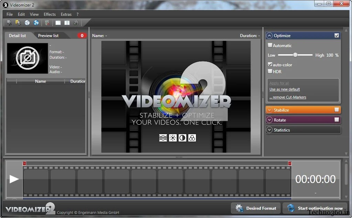352x218 pixels.
Task: Click the right panel scrollbar up arrow
Action: click(346, 30)
